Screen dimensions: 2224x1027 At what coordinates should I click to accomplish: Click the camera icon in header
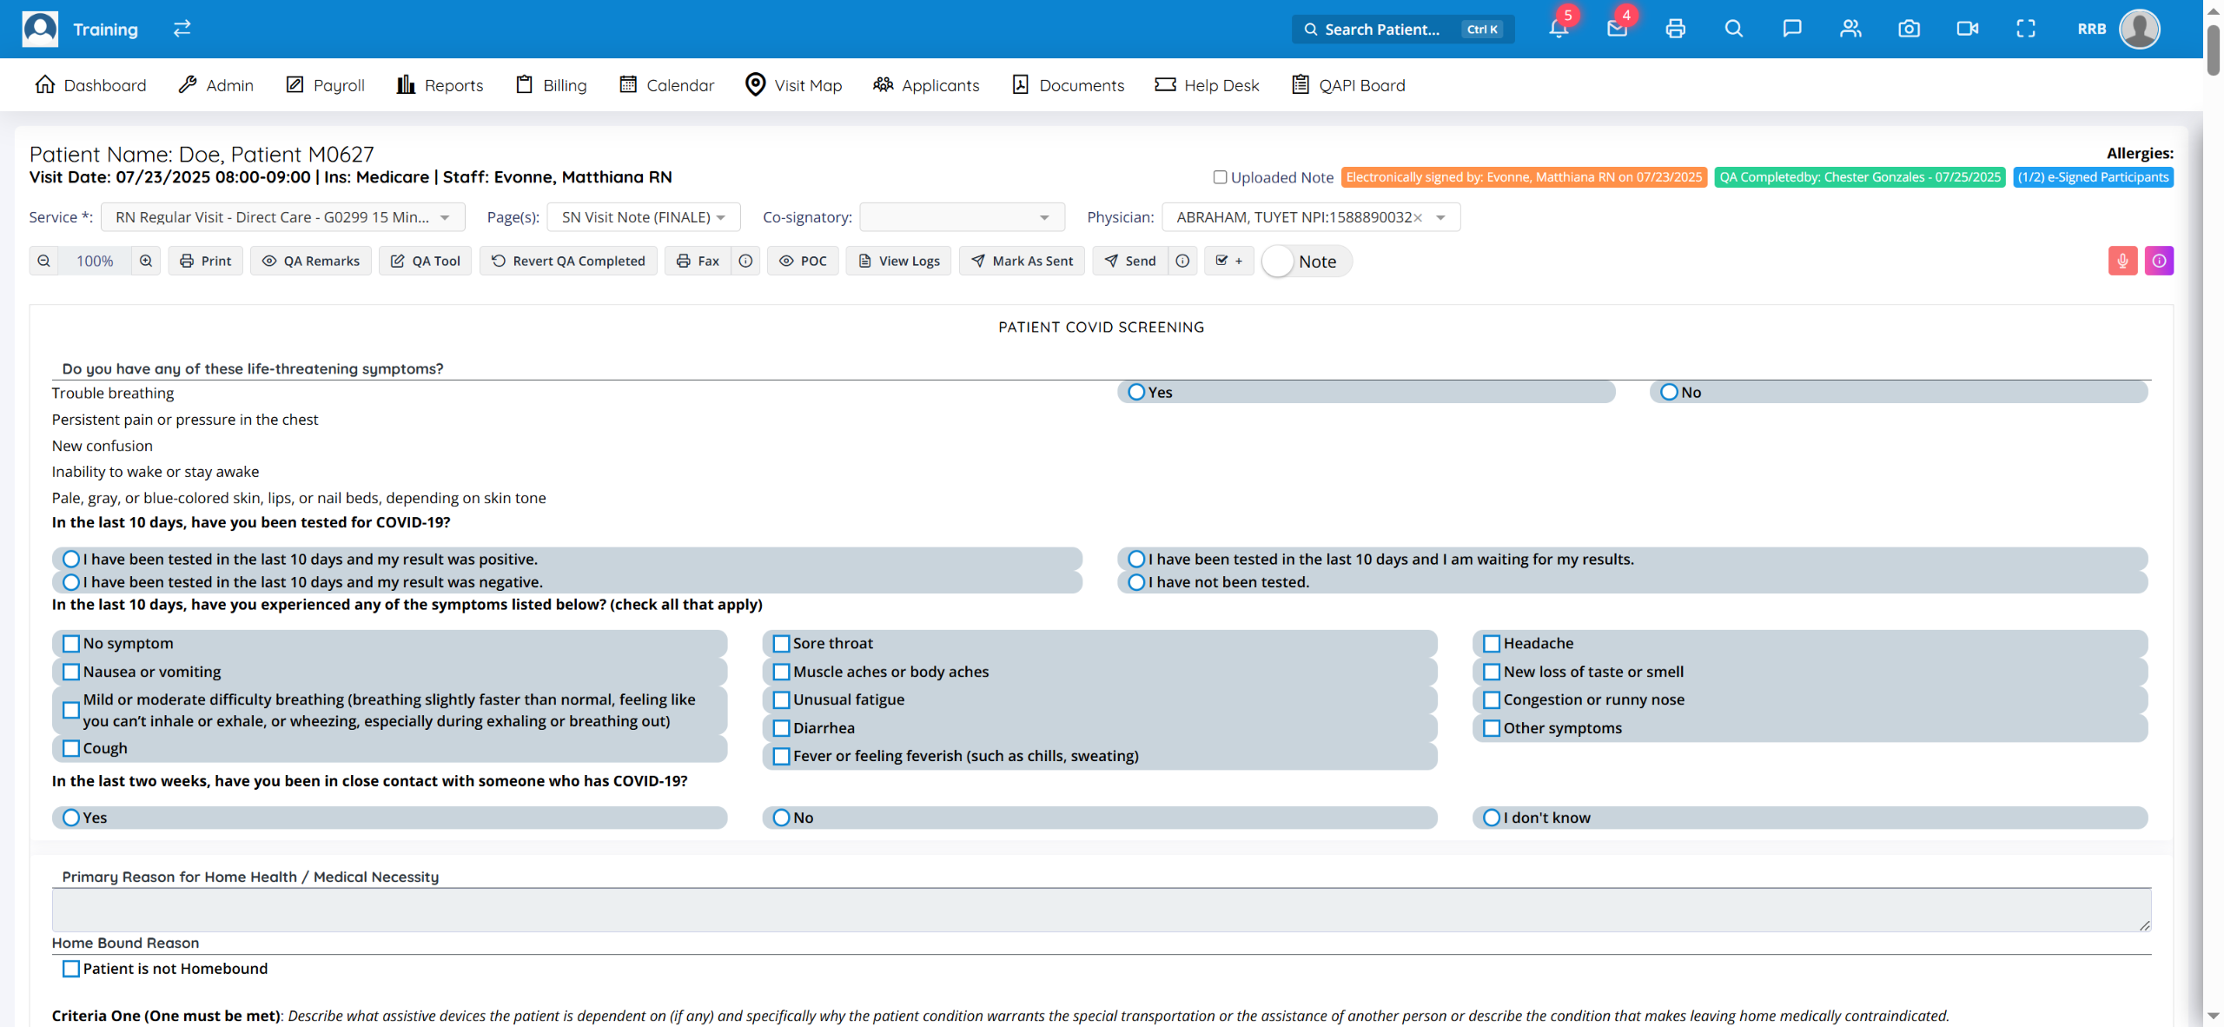(1909, 29)
